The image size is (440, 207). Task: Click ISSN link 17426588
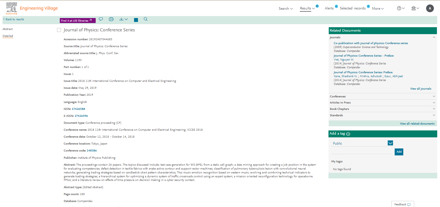click(x=78, y=109)
